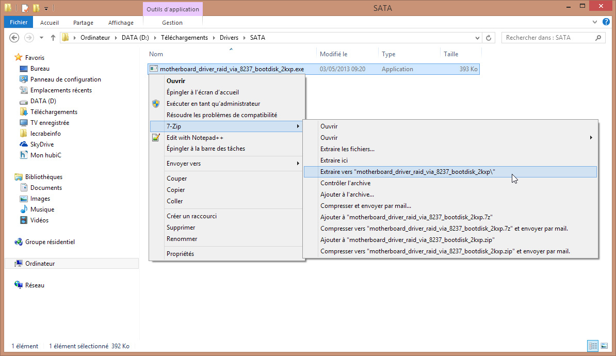Click the Mon hubiC icon
The width and height of the screenshot is (616, 356).
click(24, 155)
